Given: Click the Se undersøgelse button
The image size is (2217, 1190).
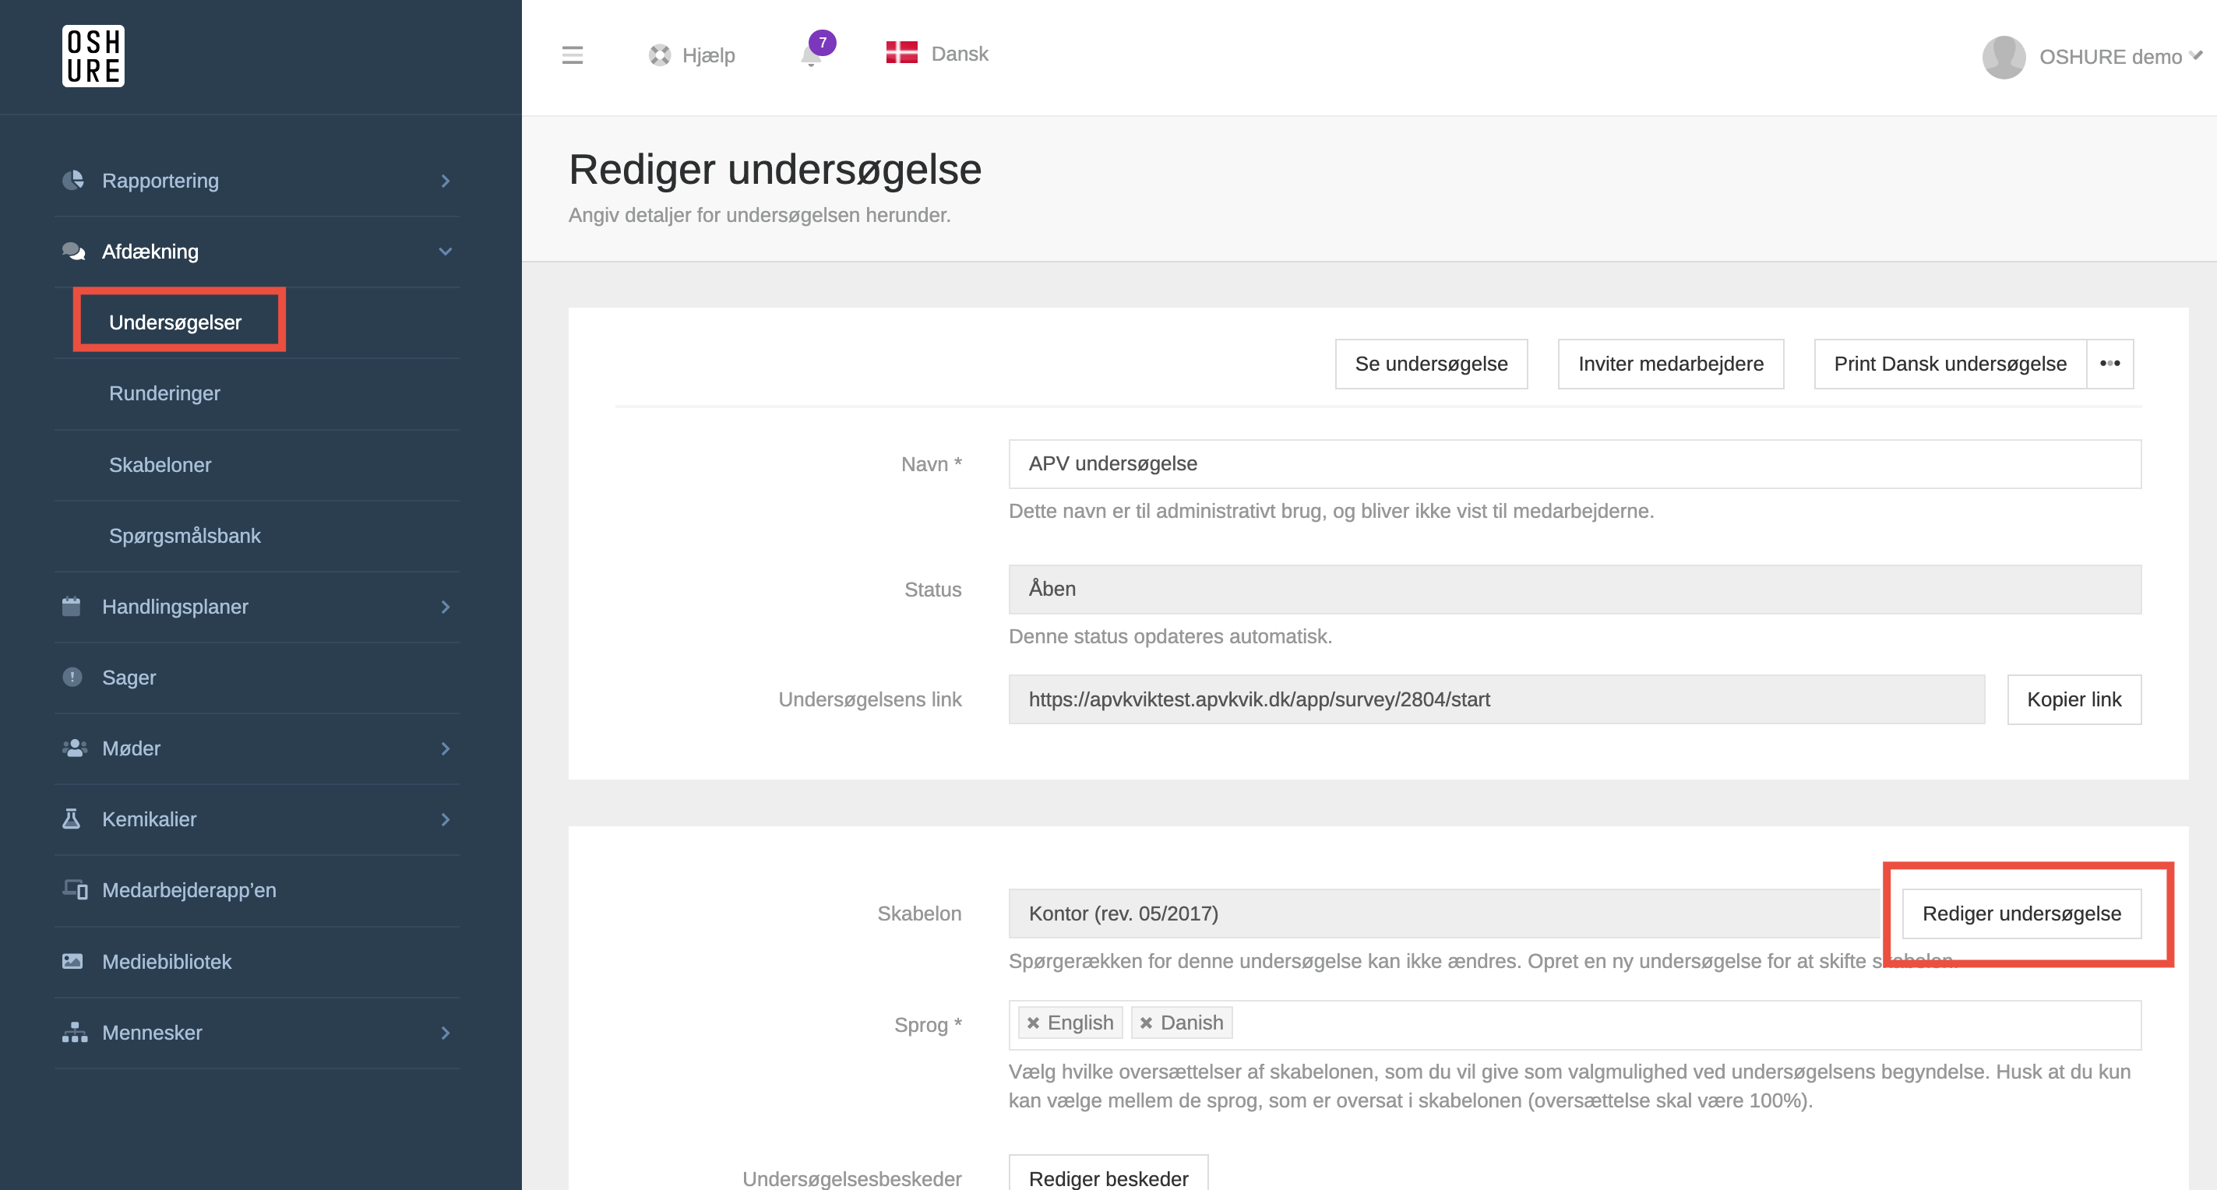Looking at the screenshot, I should [1430, 364].
